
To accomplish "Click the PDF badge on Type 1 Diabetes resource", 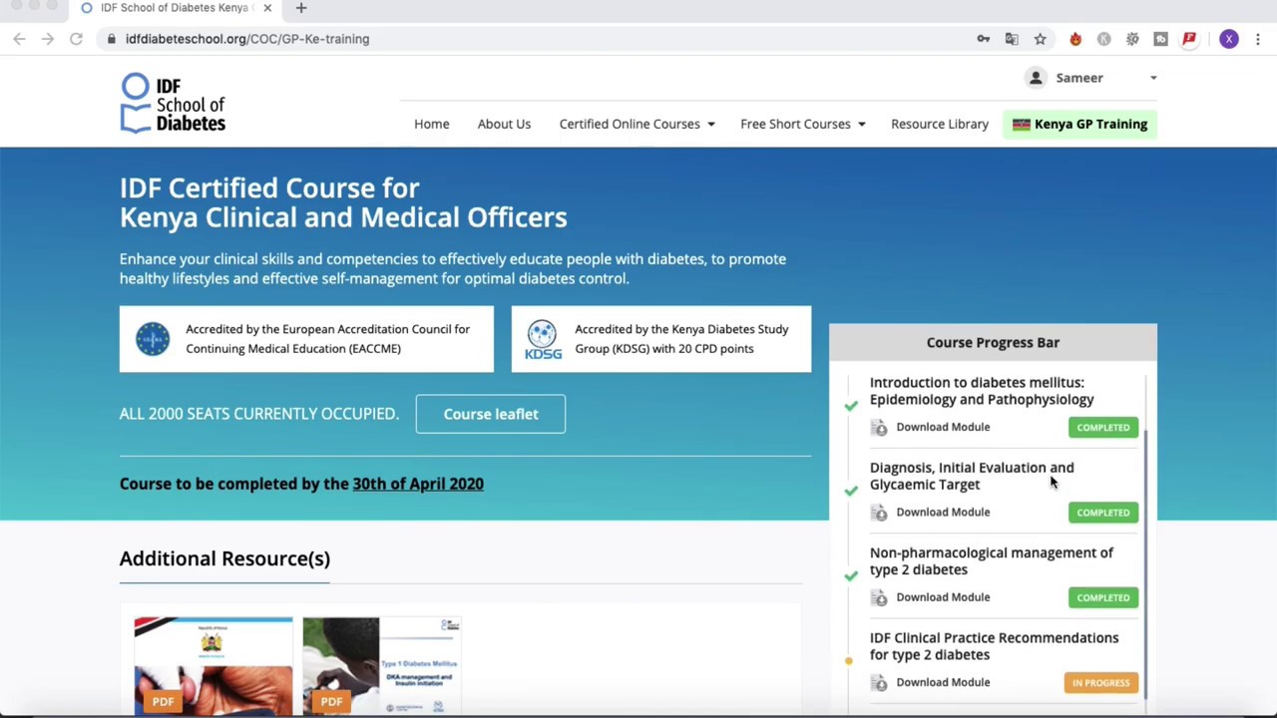I will 331,702.
